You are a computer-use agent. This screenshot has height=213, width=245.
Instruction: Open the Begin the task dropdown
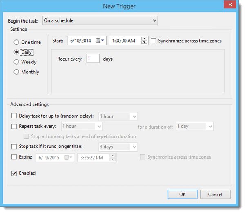click(x=100, y=20)
